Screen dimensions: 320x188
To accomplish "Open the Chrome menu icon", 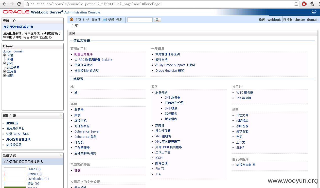I will tap(319, 4).
